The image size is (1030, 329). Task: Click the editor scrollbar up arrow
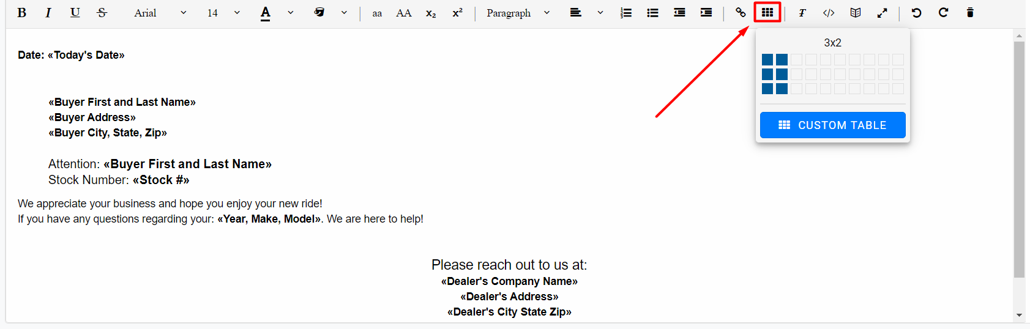(x=1019, y=36)
